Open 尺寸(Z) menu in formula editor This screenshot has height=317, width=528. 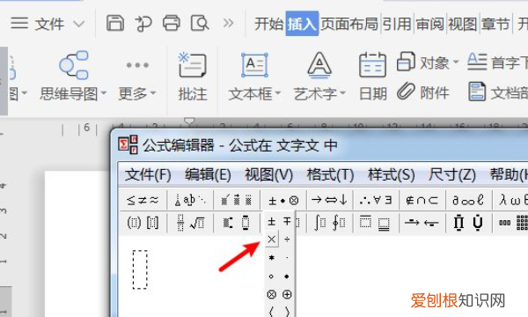[x=452, y=175]
